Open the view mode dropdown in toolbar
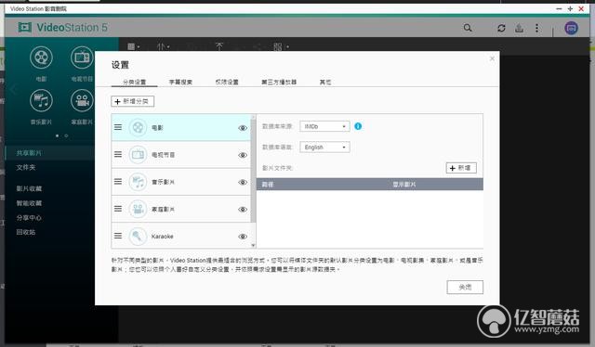The image size is (595, 347). [134, 46]
